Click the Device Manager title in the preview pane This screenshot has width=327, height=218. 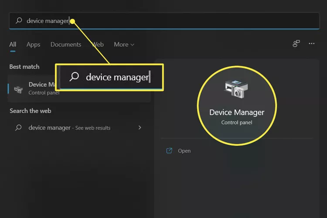point(237,112)
